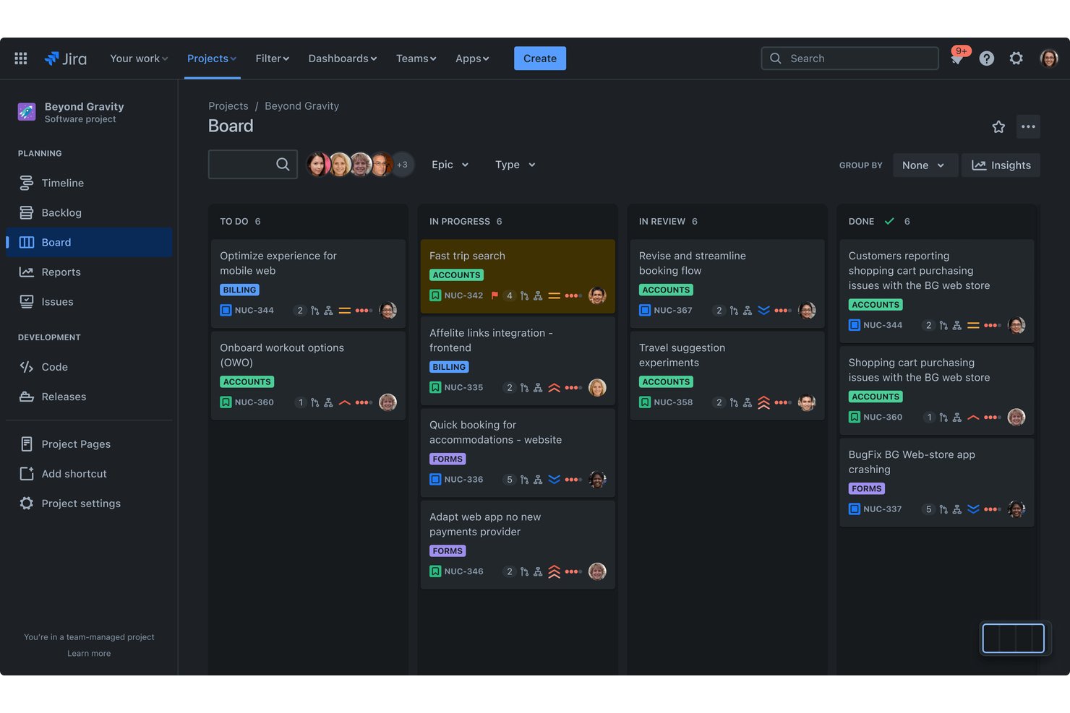
Task: Go to Timeline in the sidebar
Action: pos(89,183)
